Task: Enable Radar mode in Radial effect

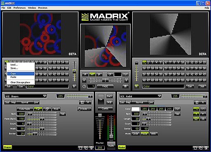Action: point(144,133)
